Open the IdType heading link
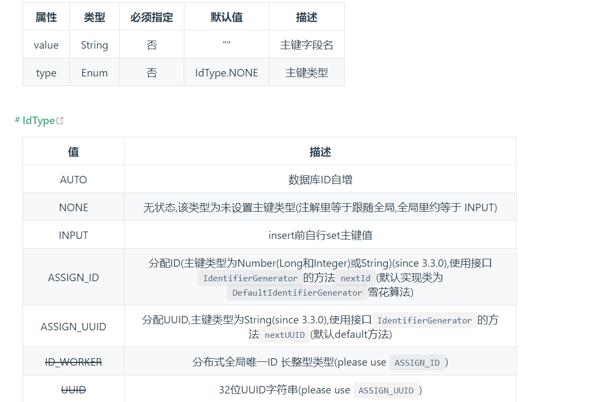Screen dimensions: 590x402 click(38, 121)
